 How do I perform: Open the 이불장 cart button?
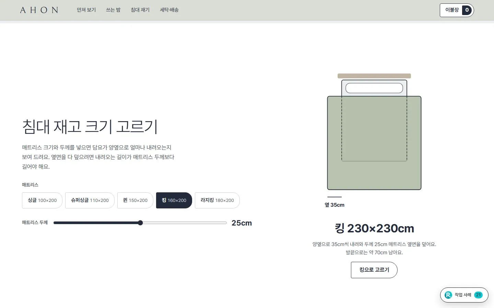pos(457,10)
